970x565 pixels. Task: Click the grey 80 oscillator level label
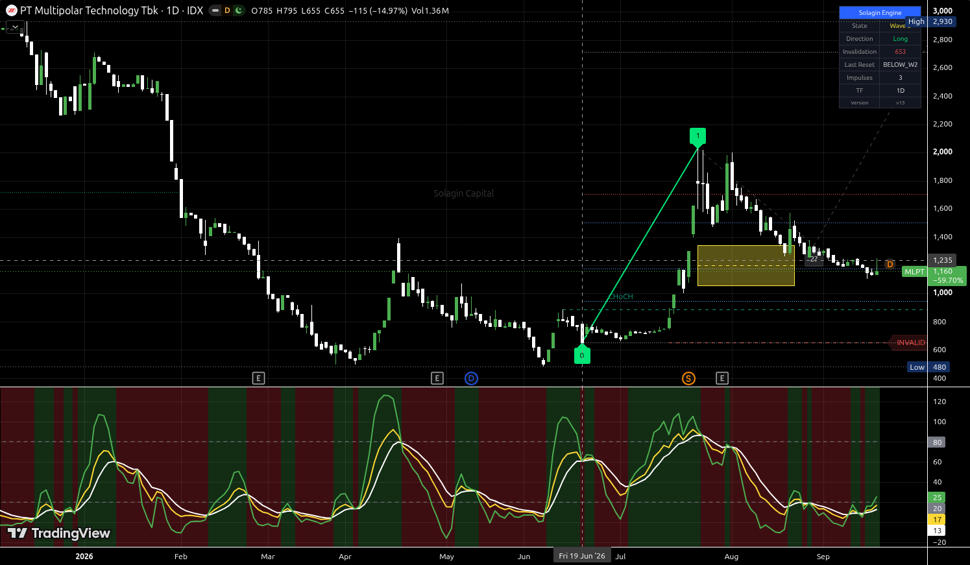937,442
